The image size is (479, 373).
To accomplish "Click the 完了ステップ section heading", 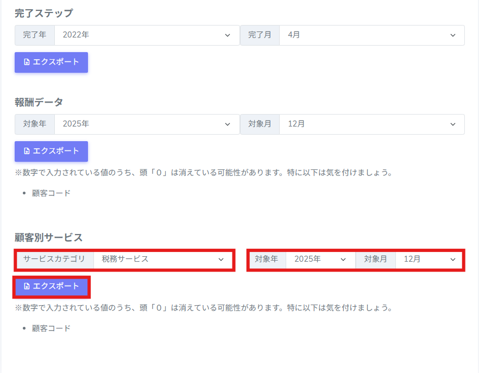I will pos(43,13).
